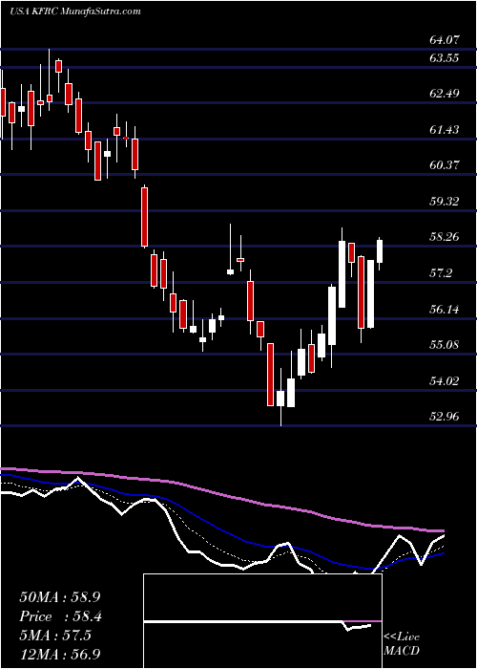Click the USA KFRC MunafaSutra.com title text
The height and width of the screenshot is (669, 477).
pos(75,11)
